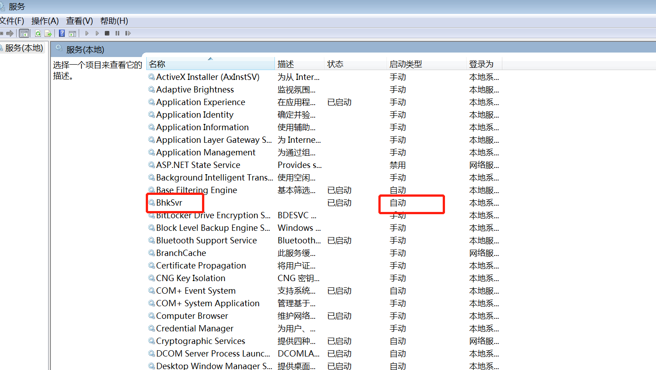Viewport: 656px width, 370px height.
Task: Toggle the show/hide action pane icon
Action: click(72, 33)
